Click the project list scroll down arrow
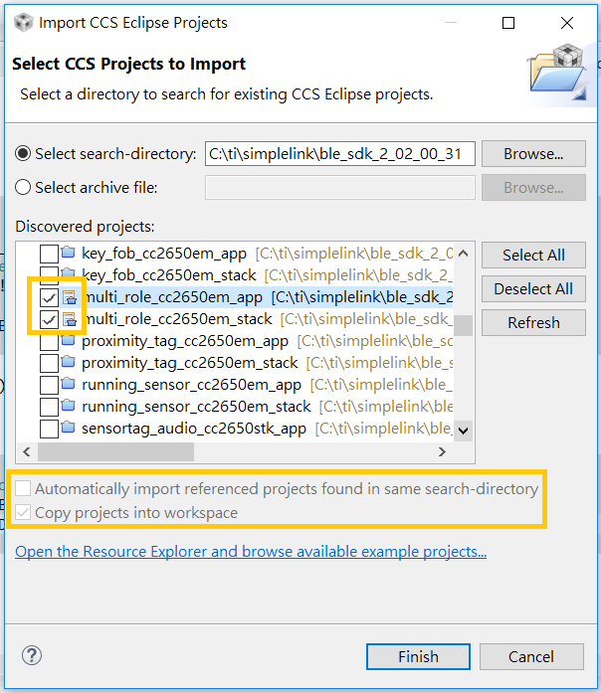Screen dimensions: 601x693 [x=463, y=431]
